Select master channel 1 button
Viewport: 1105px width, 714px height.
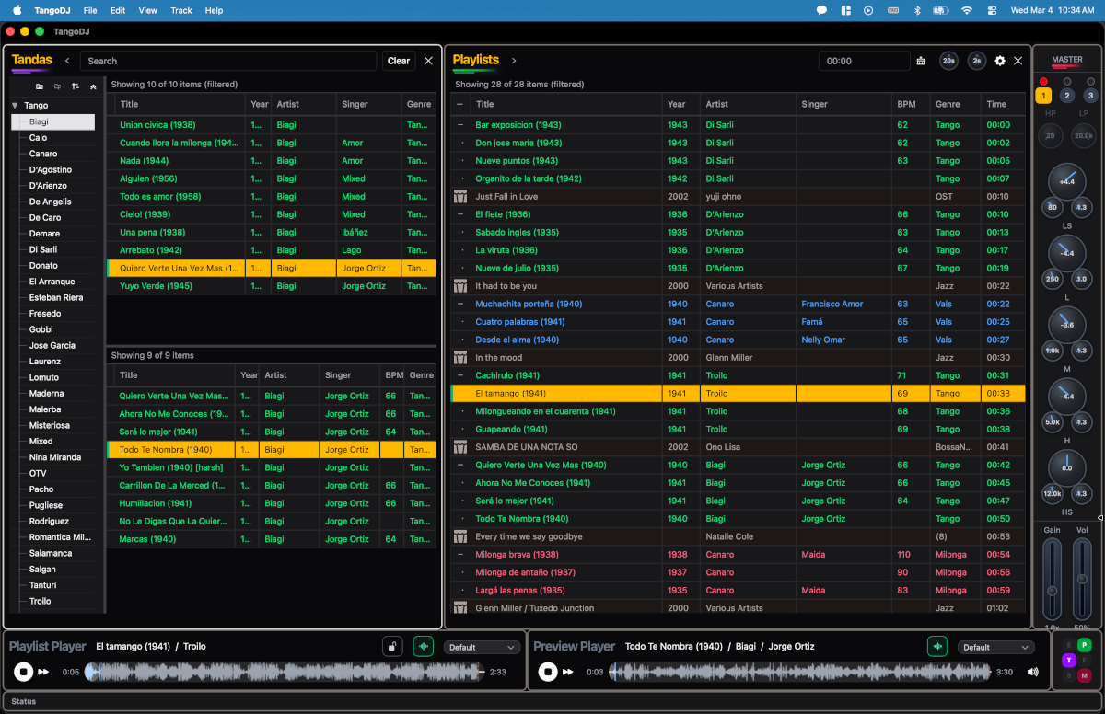pyautogui.click(x=1043, y=96)
